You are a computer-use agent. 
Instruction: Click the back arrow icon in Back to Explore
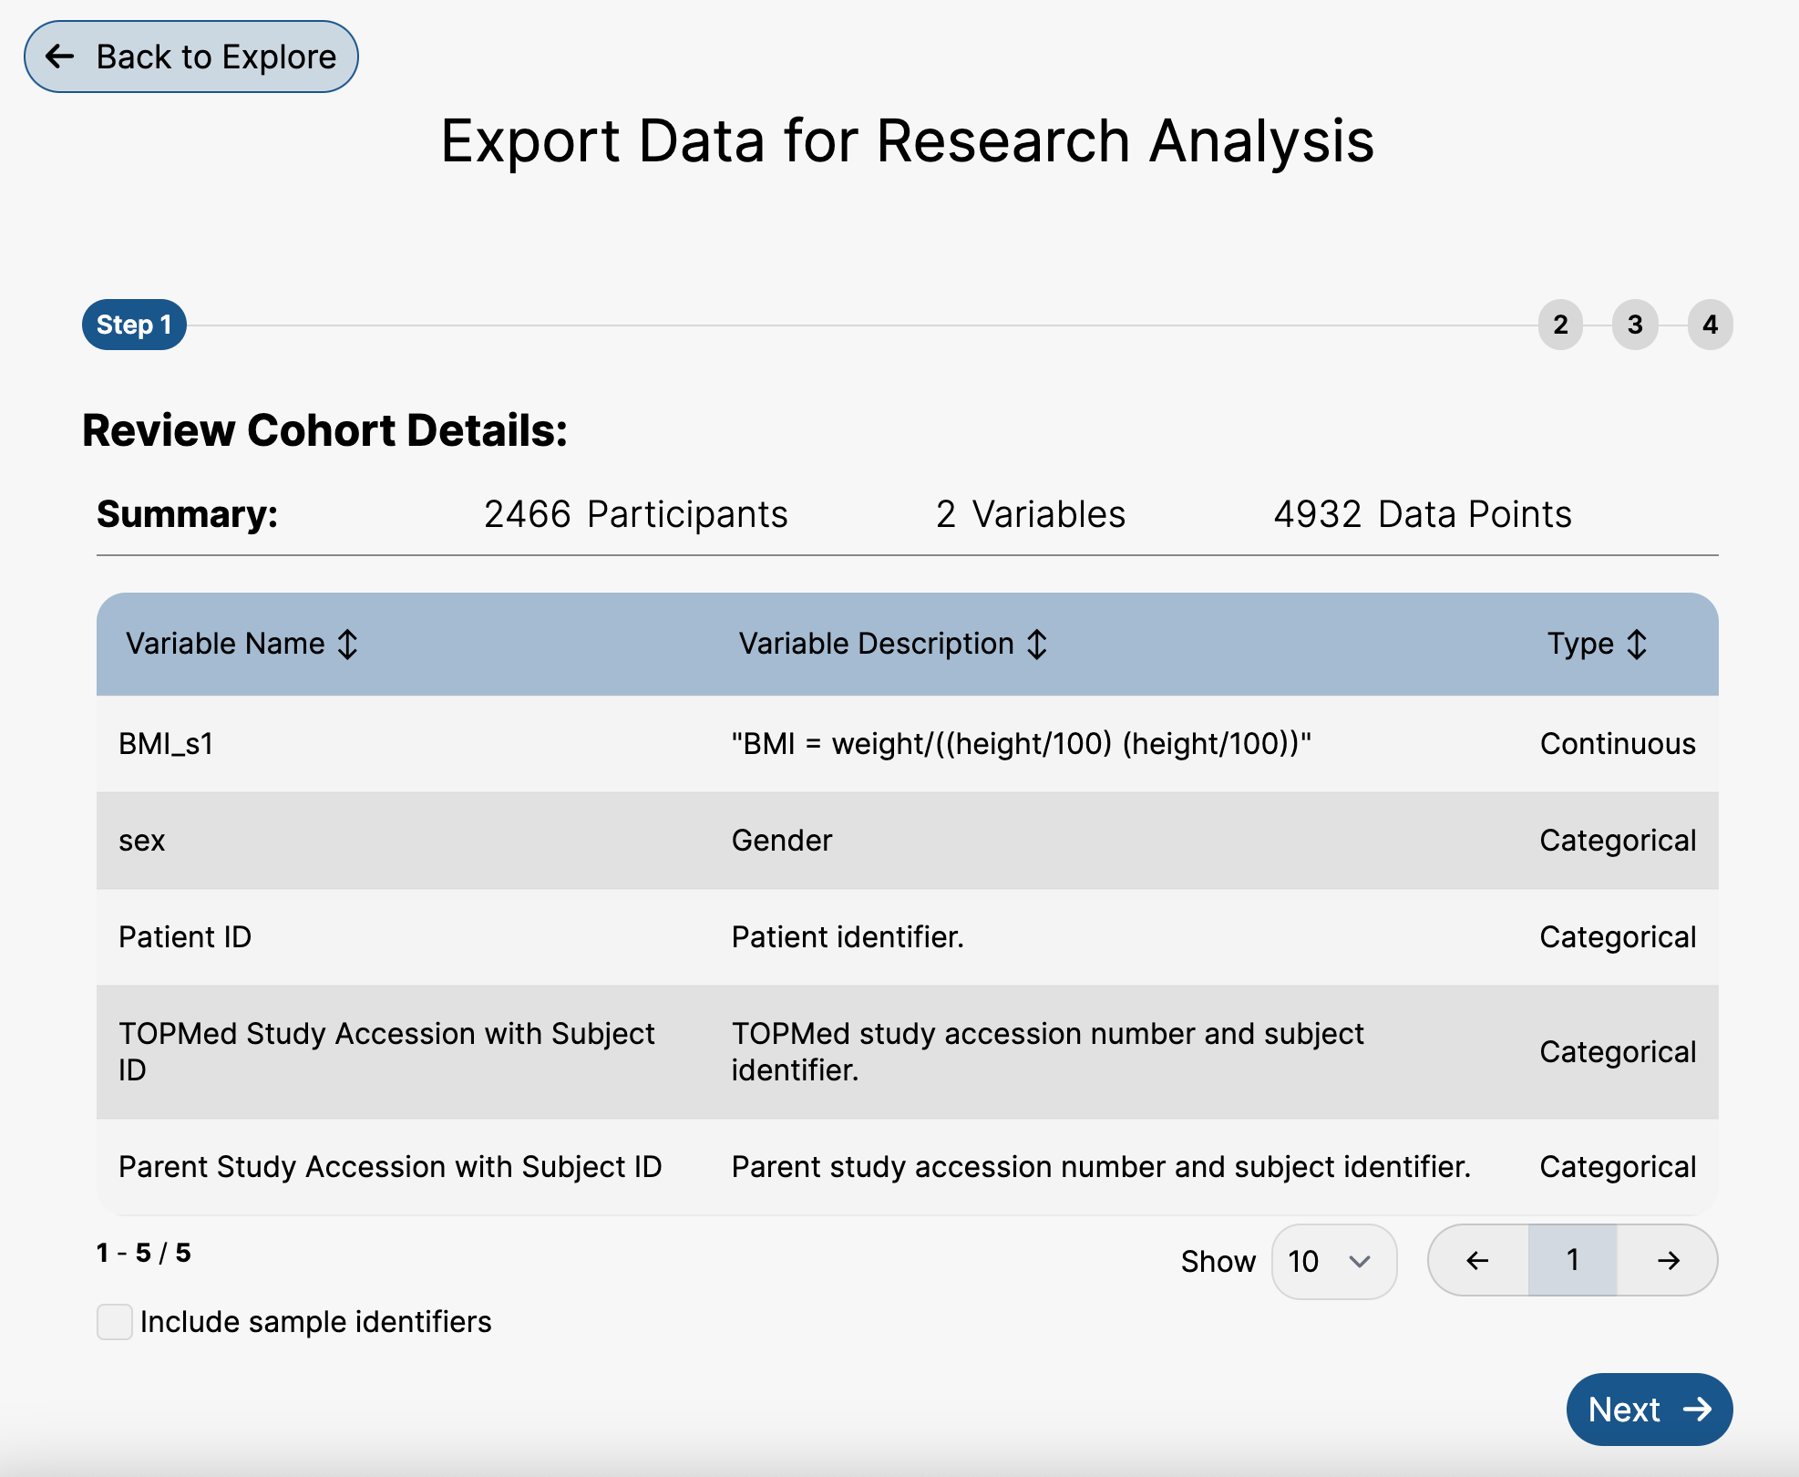pyautogui.click(x=60, y=57)
